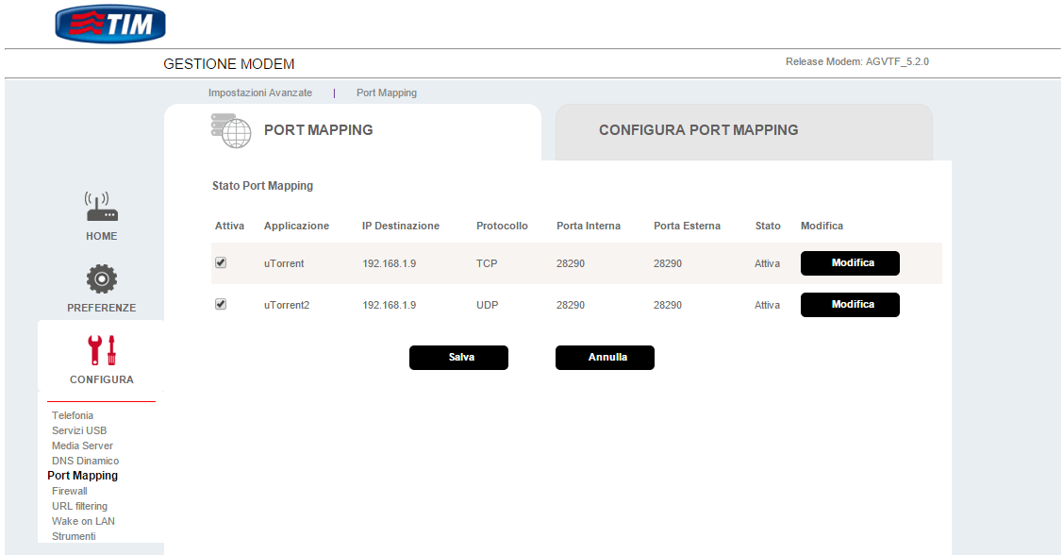Screen dimensions: 1063x555
Task: Toggle the Attiva checkbox for uTorrent2
Action: click(x=221, y=305)
